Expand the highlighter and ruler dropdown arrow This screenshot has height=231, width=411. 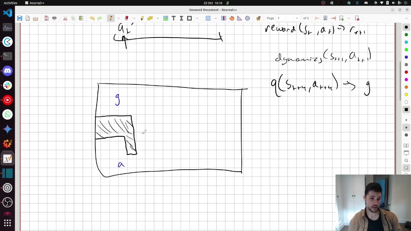[158, 18]
